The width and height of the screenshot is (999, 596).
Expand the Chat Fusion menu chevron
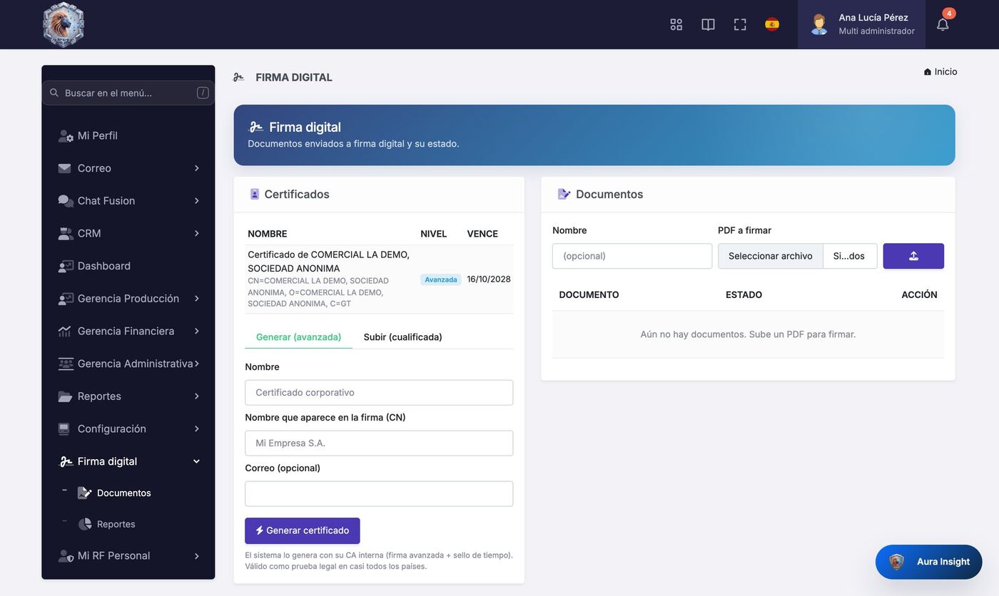click(x=196, y=201)
